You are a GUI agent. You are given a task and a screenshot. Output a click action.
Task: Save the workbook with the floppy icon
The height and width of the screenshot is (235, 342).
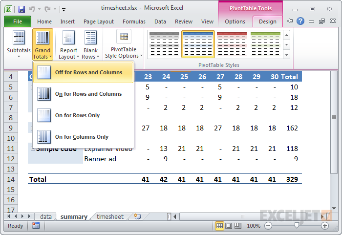point(21,9)
